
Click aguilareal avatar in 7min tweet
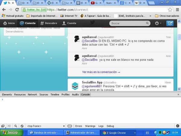pos(77,39)
